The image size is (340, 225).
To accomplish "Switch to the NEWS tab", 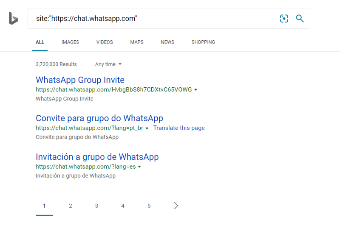I will [167, 42].
